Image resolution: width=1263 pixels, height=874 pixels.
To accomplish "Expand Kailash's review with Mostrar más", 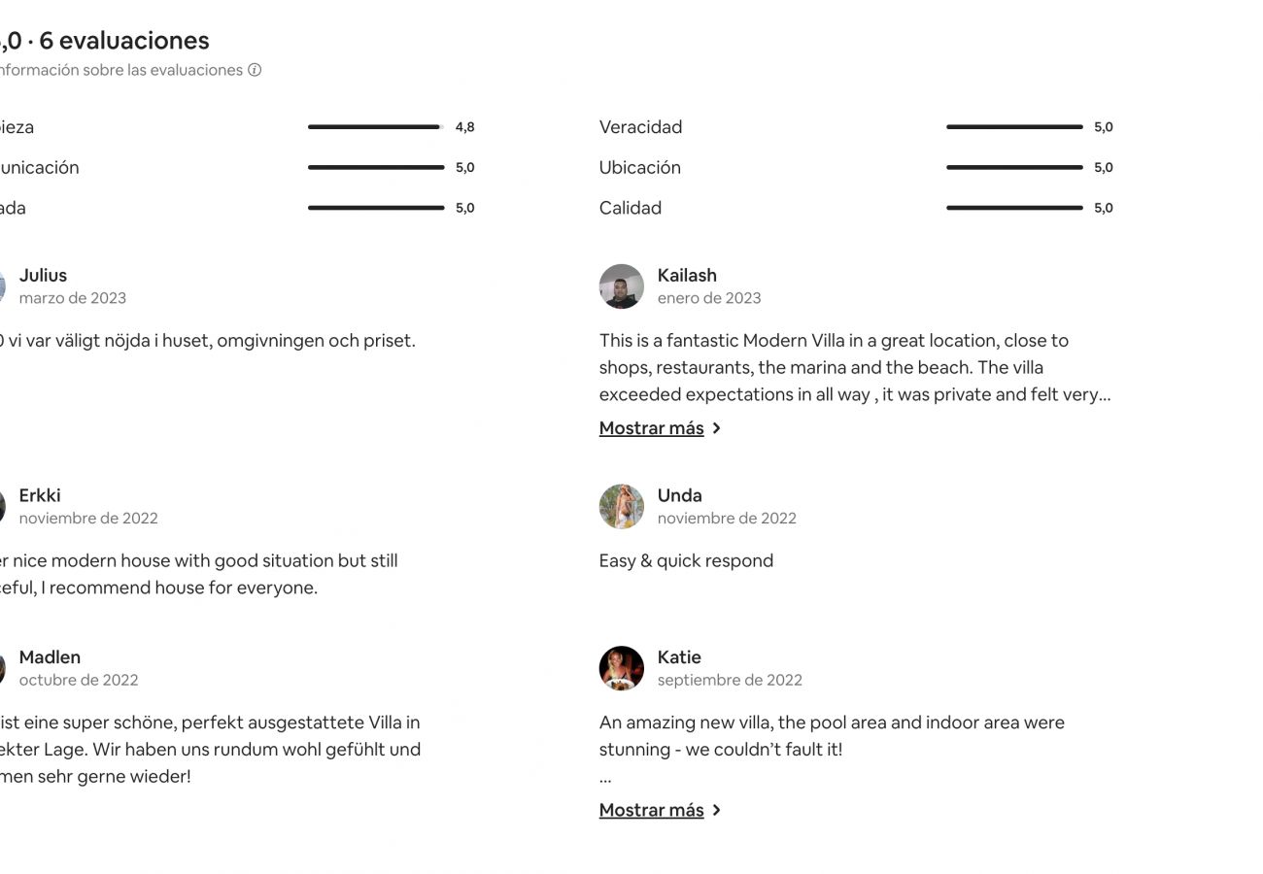I will point(651,428).
